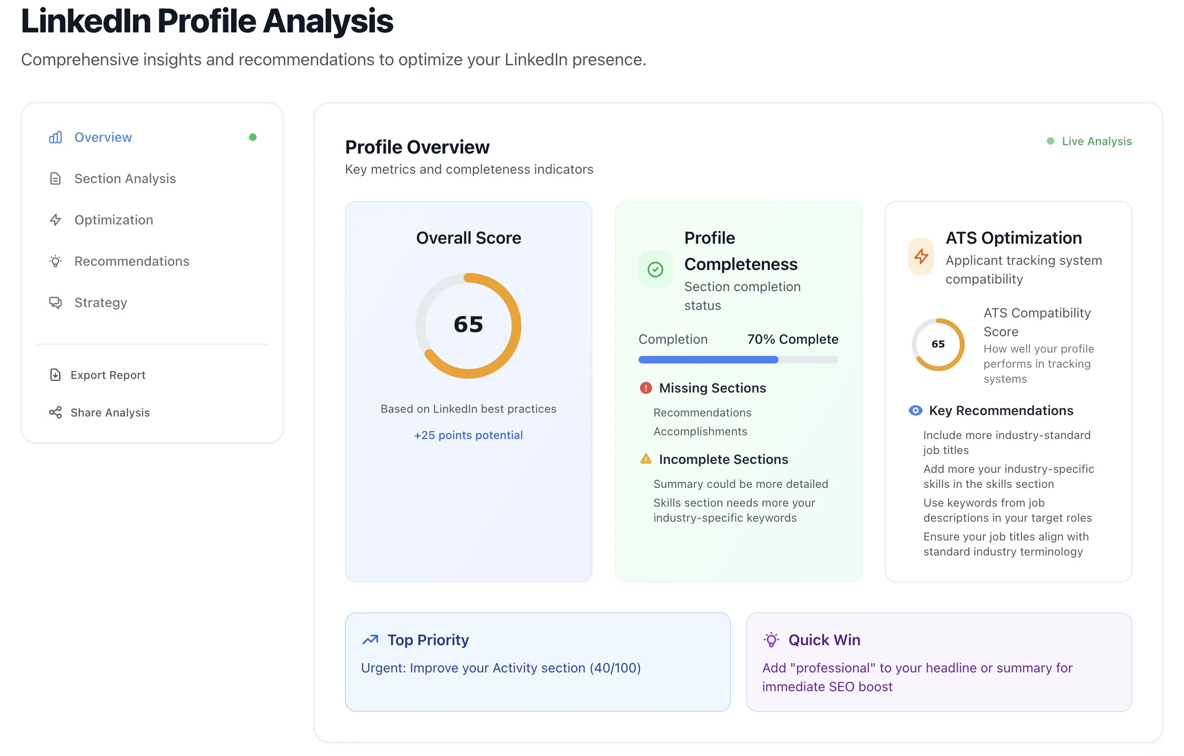Click the Strategy chat bubbles icon
The width and height of the screenshot is (1184, 756).
[x=55, y=302]
